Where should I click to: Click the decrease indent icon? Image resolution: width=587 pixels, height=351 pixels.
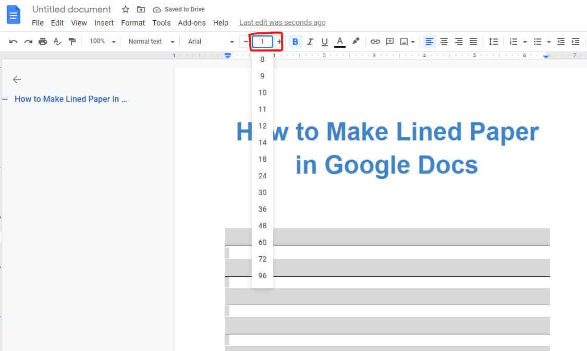(561, 42)
